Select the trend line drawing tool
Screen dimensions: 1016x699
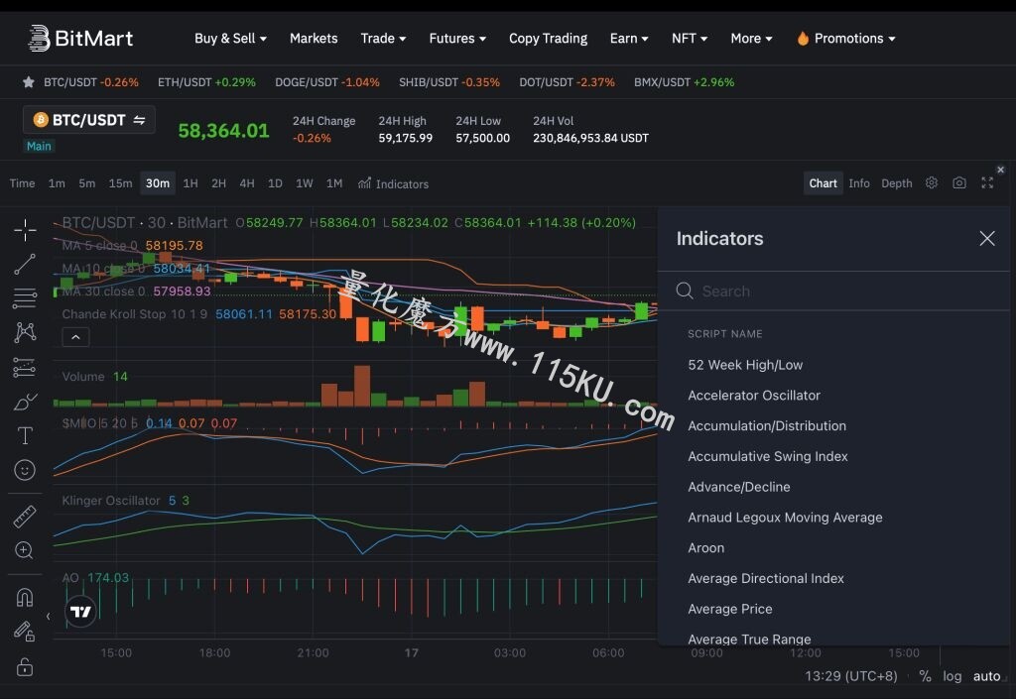point(25,264)
